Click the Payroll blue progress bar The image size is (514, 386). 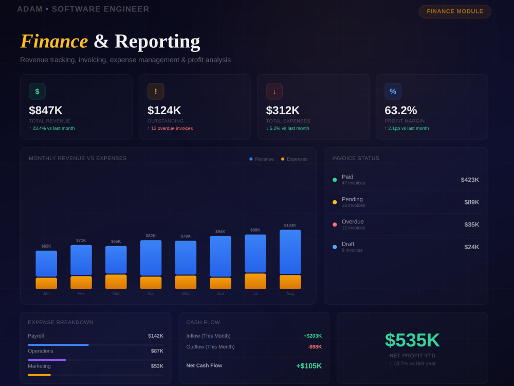[59, 345]
